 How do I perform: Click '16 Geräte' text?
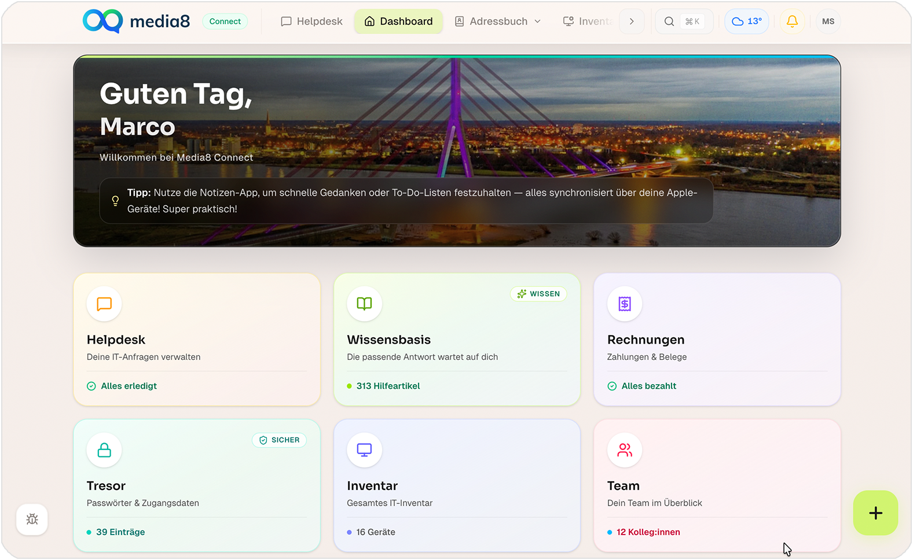376,532
